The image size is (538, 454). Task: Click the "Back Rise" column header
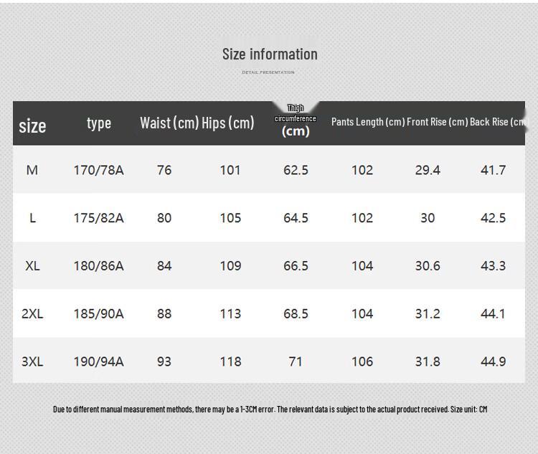[x=497, y=122]
